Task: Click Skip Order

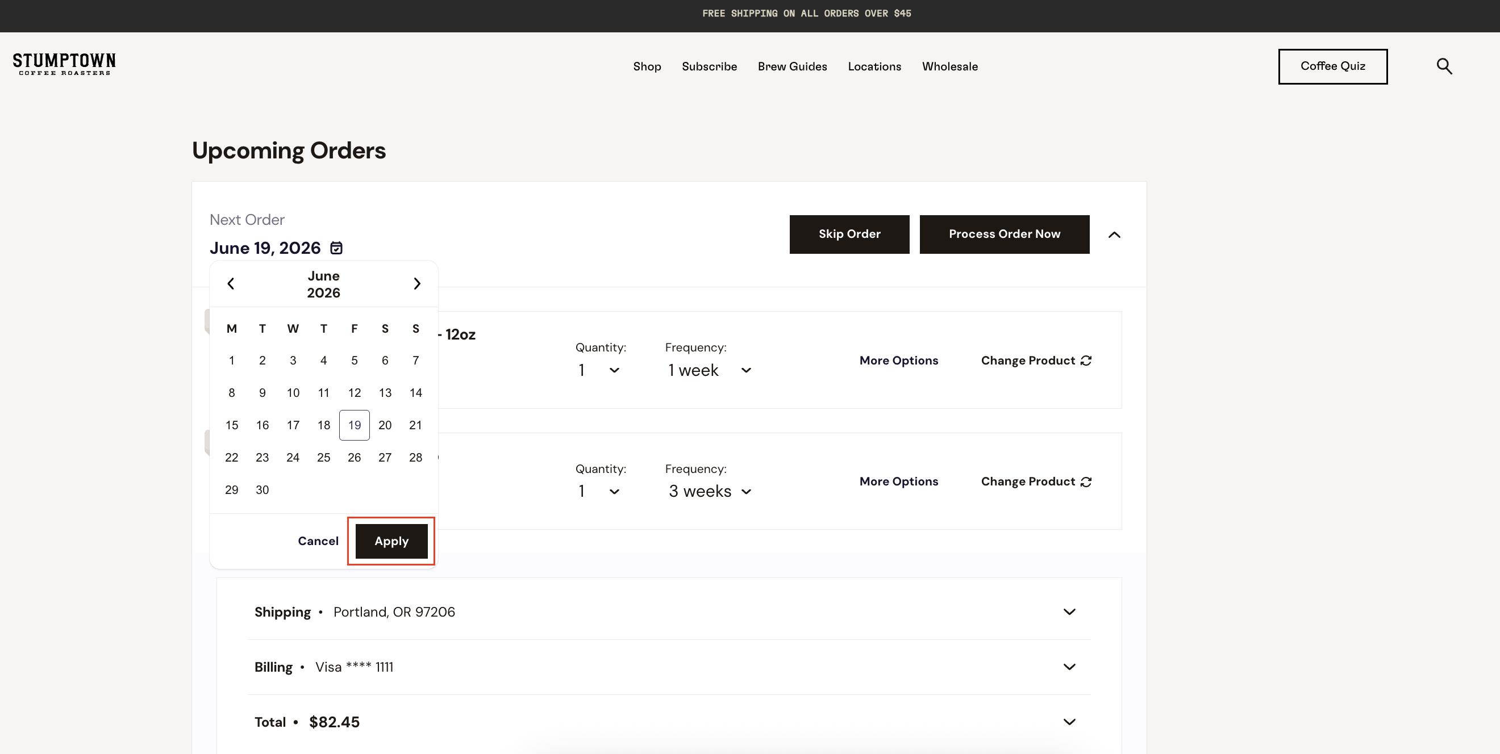Action: 849,234
